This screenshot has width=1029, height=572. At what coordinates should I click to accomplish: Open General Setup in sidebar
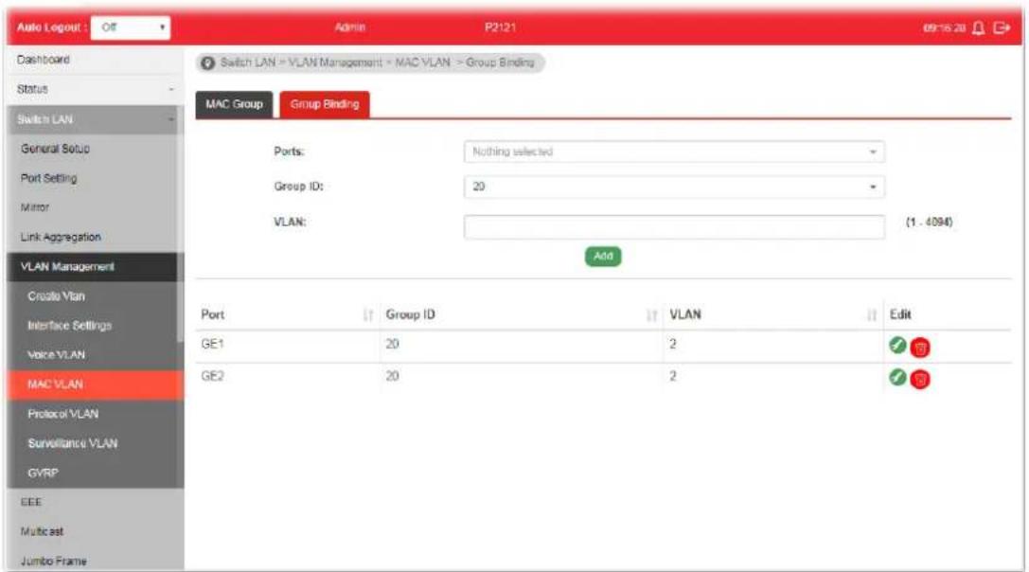click(x=93, y=149)
